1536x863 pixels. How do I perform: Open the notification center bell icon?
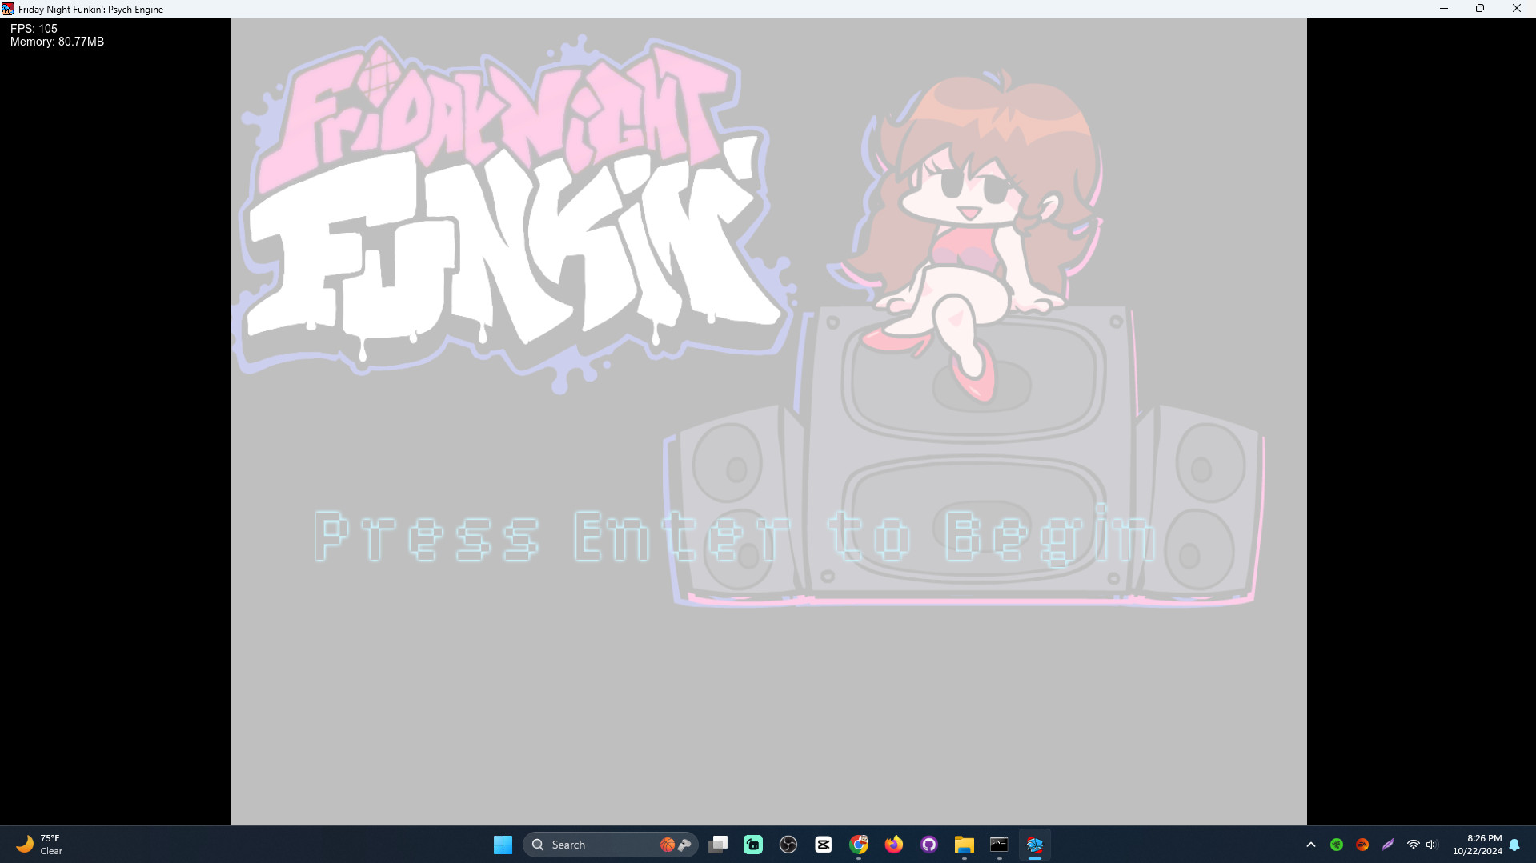click(x=1514, y=845)
